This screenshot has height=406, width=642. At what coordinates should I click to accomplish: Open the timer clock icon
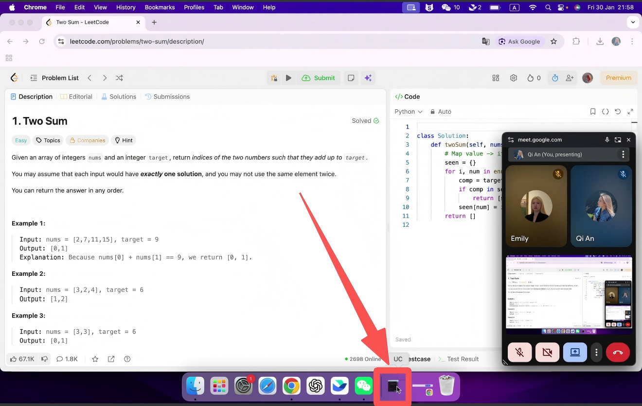(x=555, y=78)
